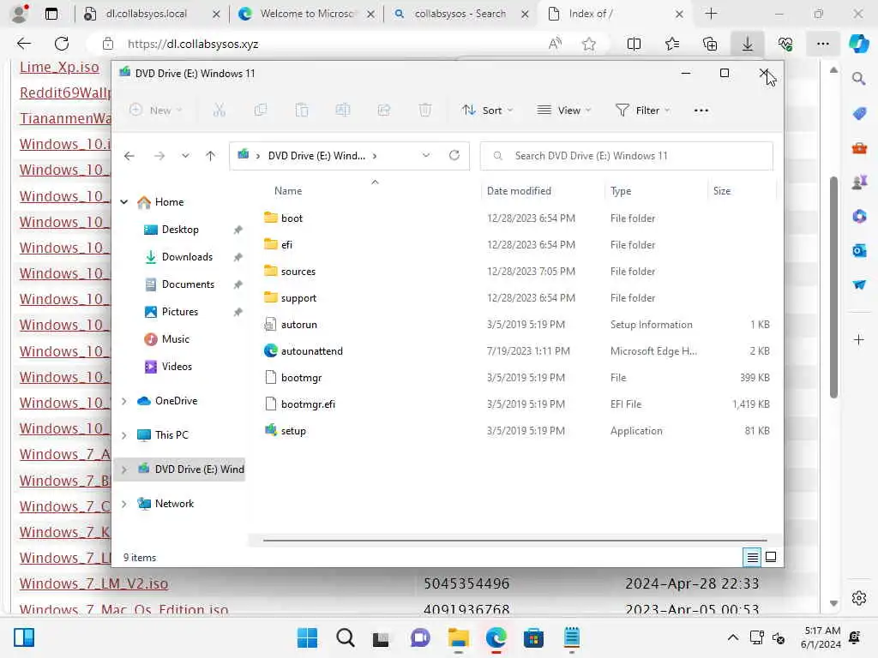Expand DVD Drive (E:) tree node
The height and width of the screenshot is (658, 878).
[124, 470]
